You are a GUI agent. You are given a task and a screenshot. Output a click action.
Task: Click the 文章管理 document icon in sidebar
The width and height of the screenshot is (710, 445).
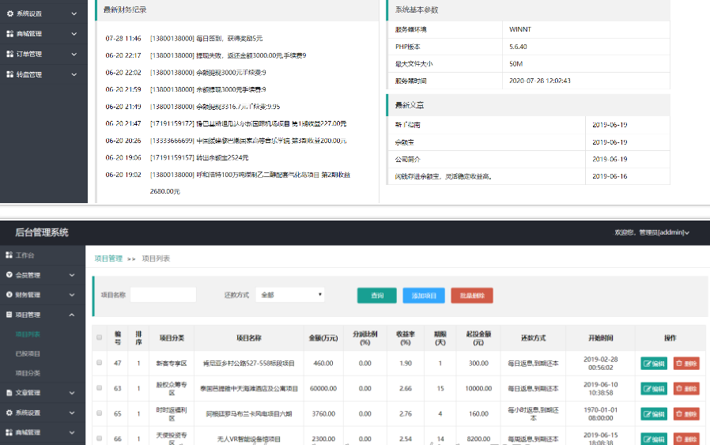tap(9, 392)
